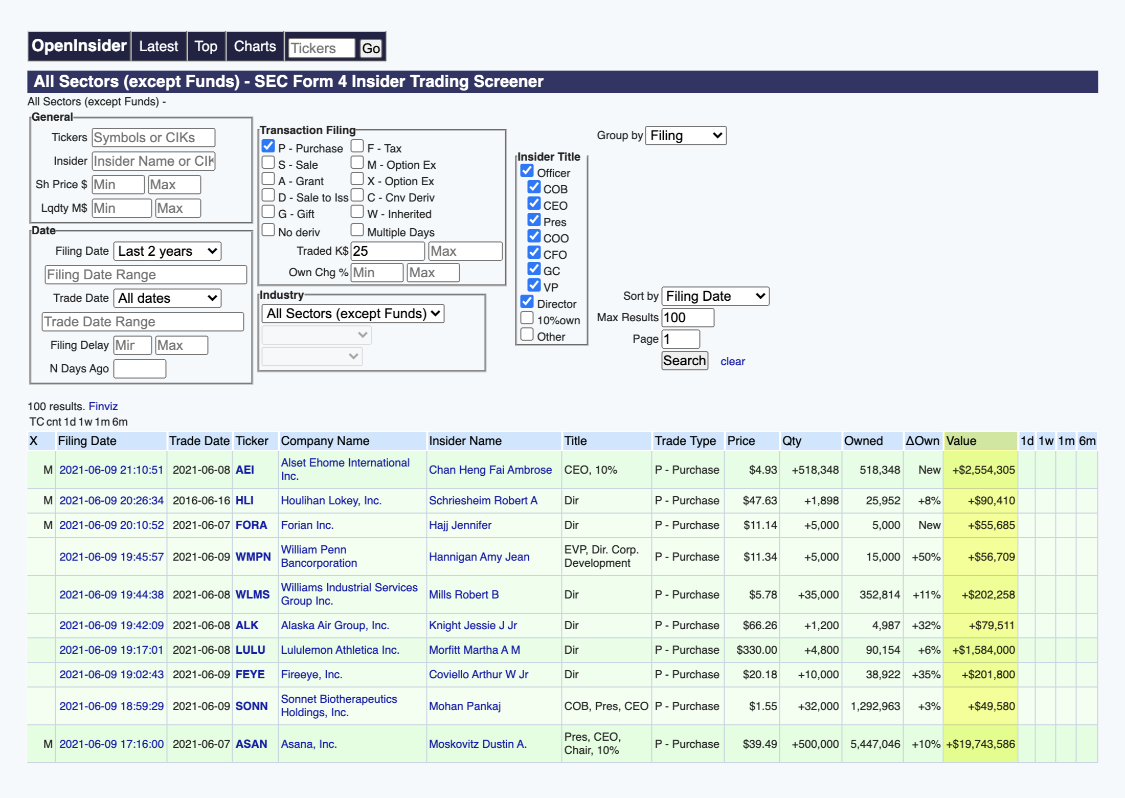Screen dimensions: 1125x798
Task: Open the Group by Filing dropdown
Action: 686,136
